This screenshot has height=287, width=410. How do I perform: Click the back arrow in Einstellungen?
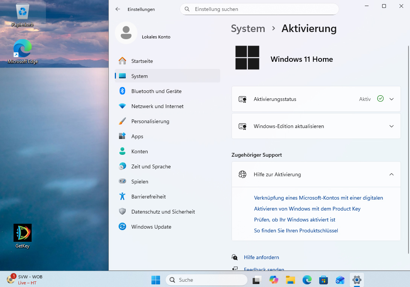[118, 9]
